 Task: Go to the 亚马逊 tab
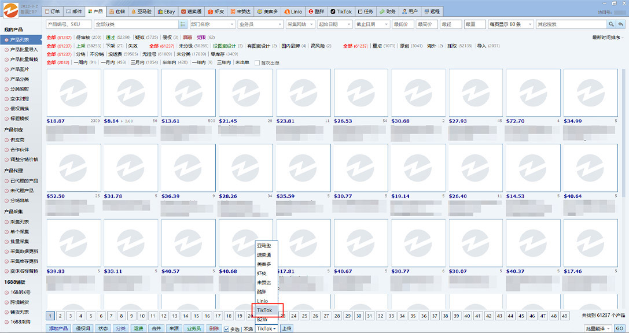pos(141,12)
